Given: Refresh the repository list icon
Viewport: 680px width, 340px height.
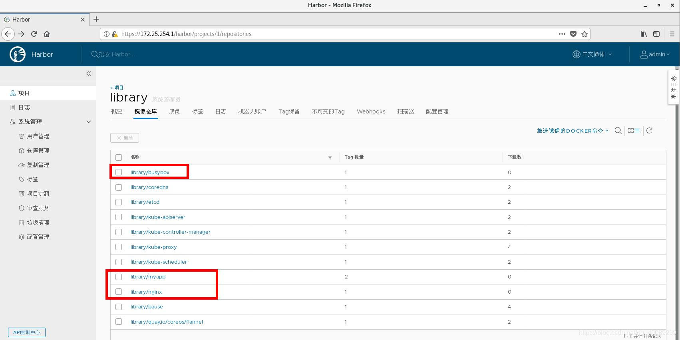Looking at the screenshot, I should tap(649, 131).
